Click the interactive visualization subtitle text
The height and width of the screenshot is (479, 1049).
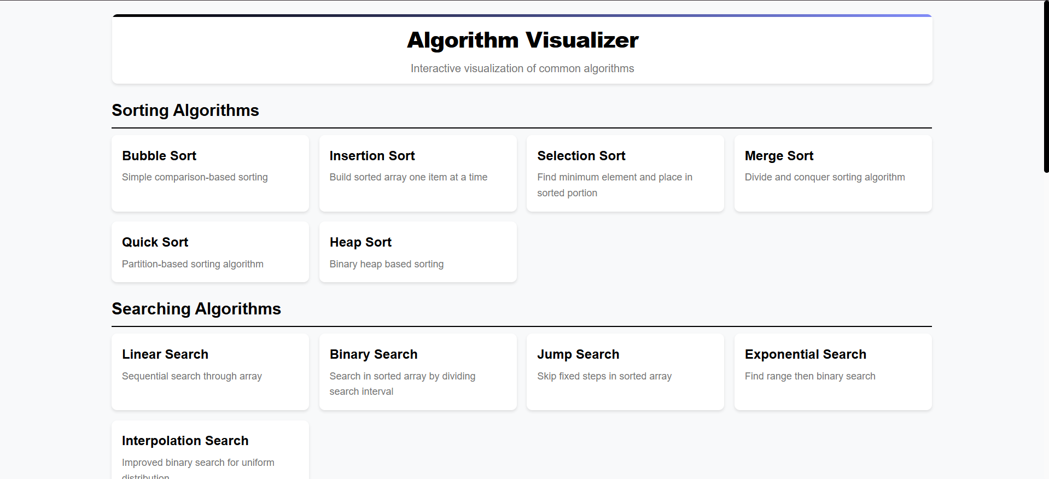pos(522,68)
